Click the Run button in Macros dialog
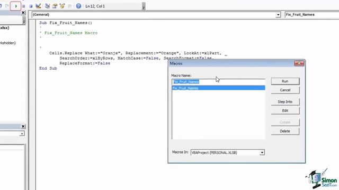Viewport: 339px width, 190px height. (285, 81)
